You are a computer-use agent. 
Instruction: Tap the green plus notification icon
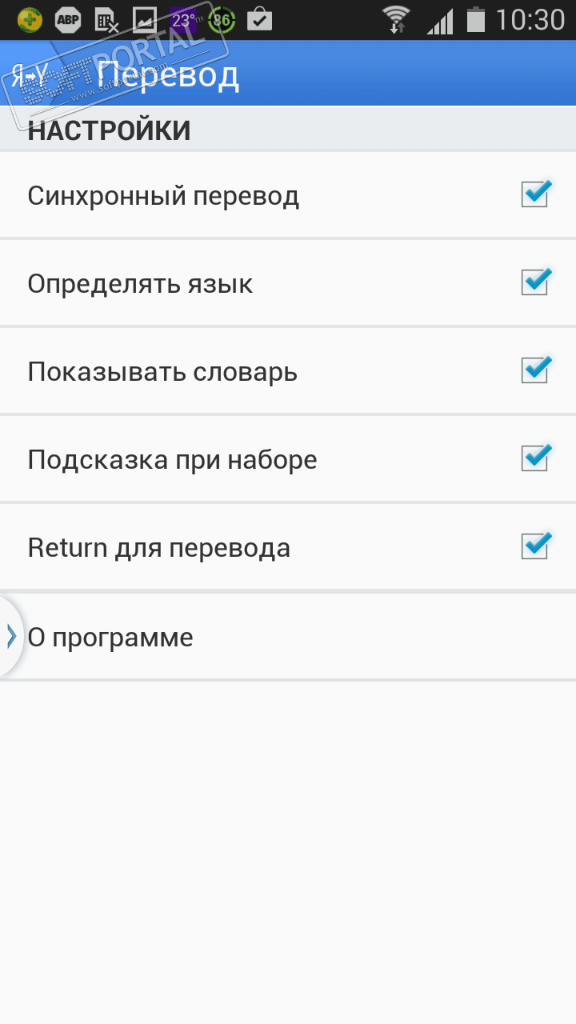pyautogui.click(x=30, y=20)
